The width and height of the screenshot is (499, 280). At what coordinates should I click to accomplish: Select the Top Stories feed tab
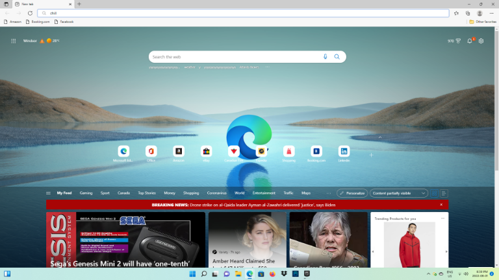pyautogui.click(x=146, y=193)
